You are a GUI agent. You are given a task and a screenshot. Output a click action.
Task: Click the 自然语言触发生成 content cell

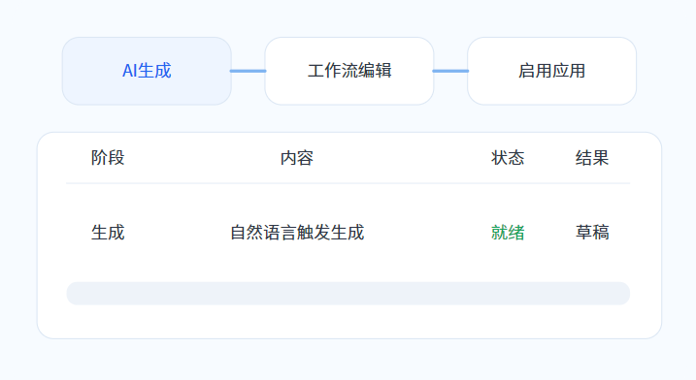point(297,233)
